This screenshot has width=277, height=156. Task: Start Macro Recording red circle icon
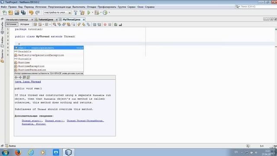tap(105, 25)
